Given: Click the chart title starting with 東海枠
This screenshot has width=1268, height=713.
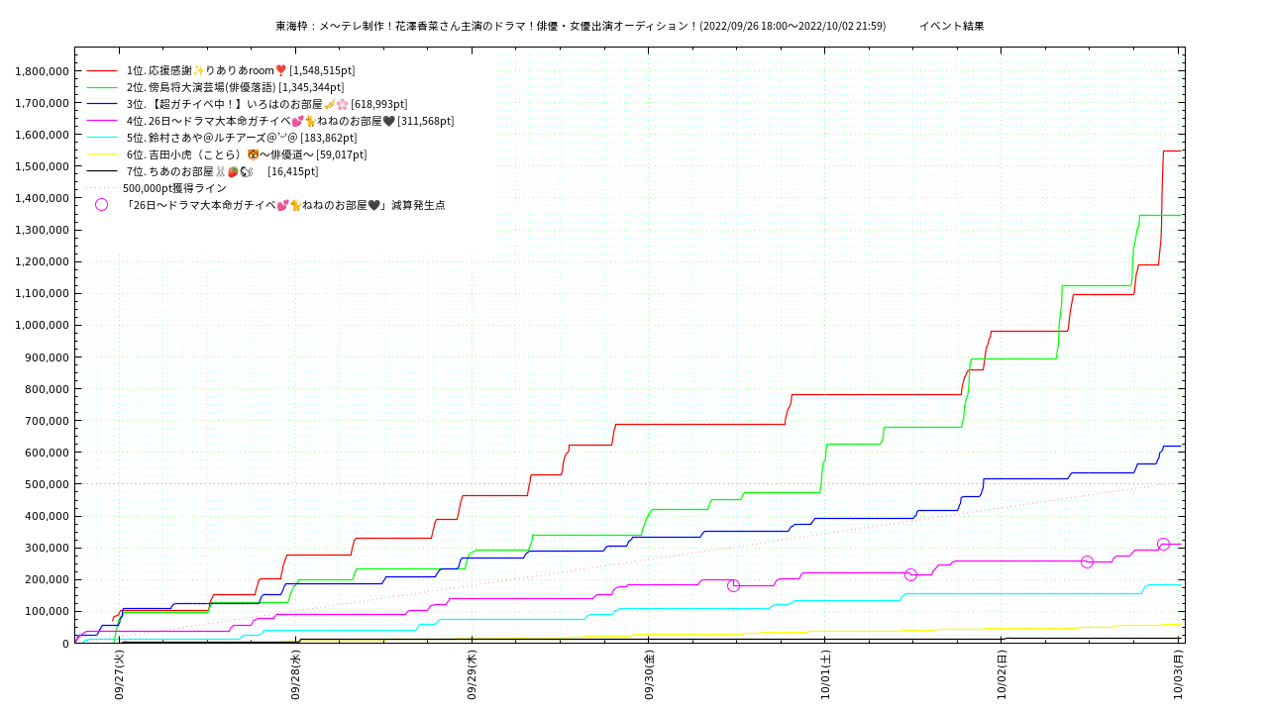Looking at the screenshot, I should (581, 26).
